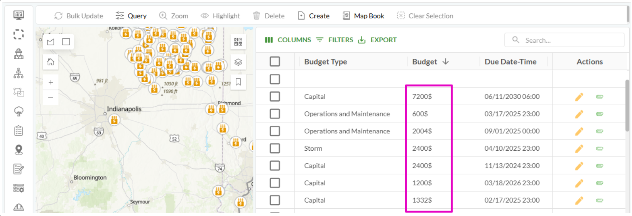Zoom out on the map with minus
The height and width of the screenshot is (216, 632).
(51, 98)
